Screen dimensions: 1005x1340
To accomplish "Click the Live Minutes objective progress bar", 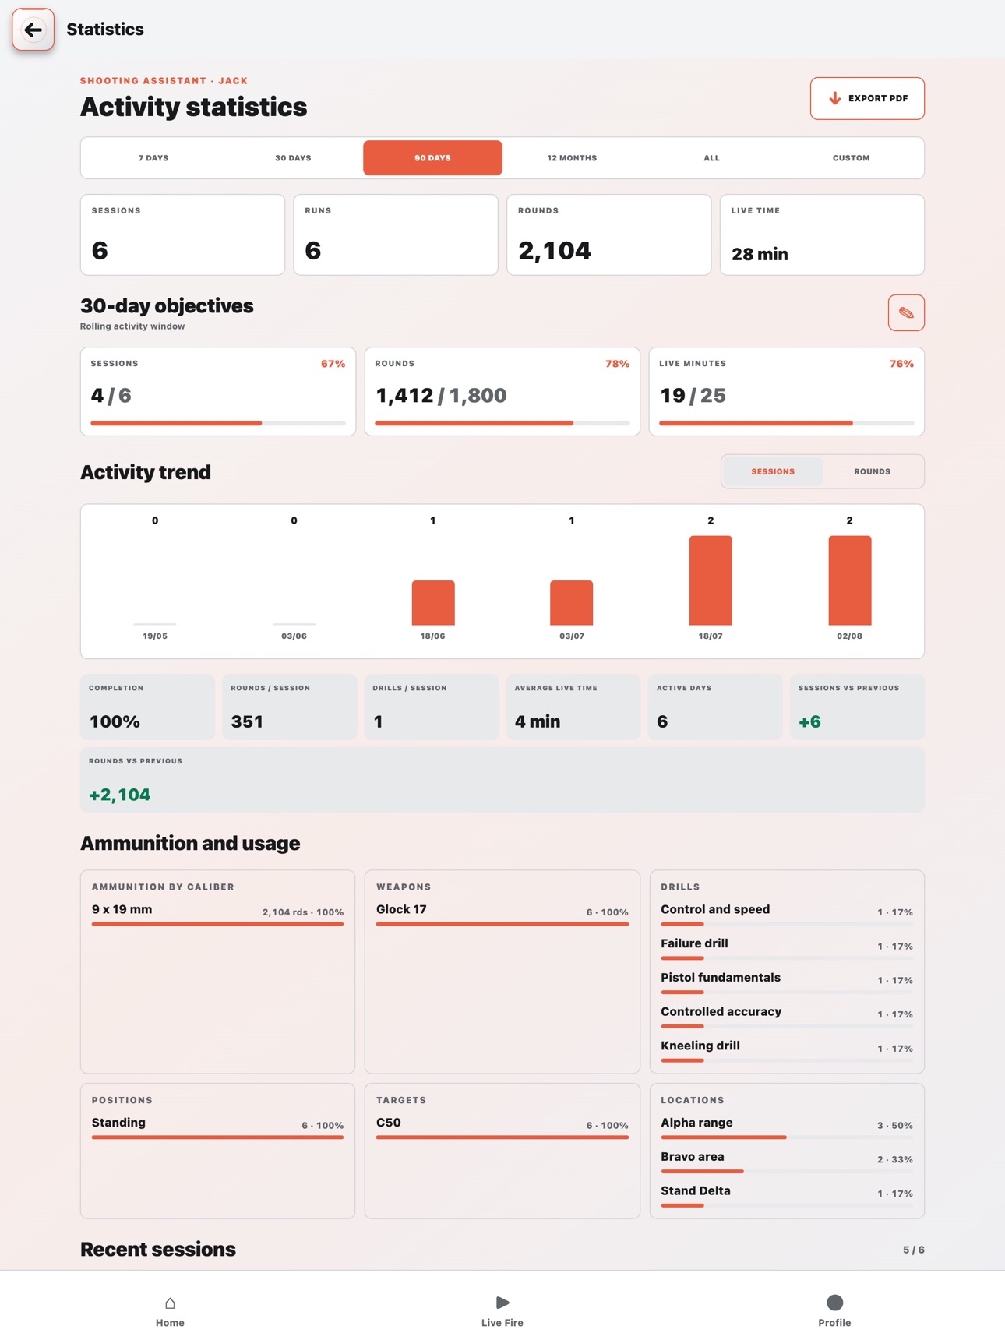I will click(787, 423).
